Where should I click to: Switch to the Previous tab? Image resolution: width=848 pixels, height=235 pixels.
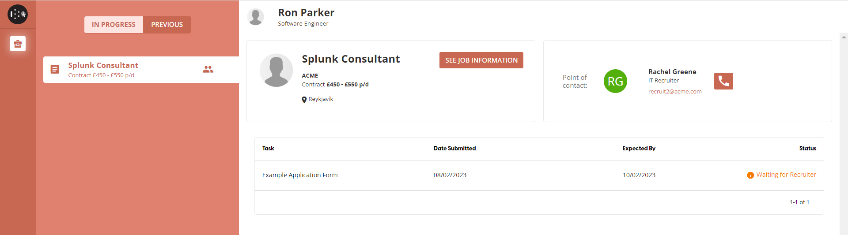[x=167, y=25]
